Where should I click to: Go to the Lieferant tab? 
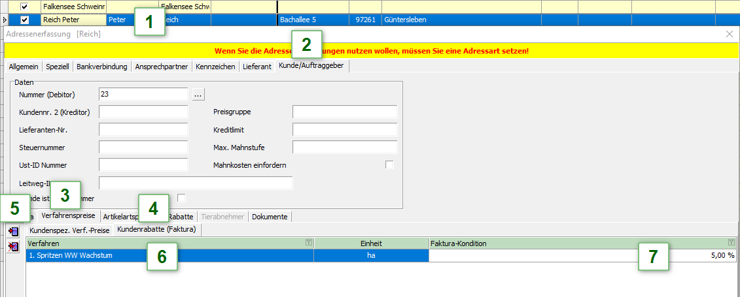pos(256,67)
